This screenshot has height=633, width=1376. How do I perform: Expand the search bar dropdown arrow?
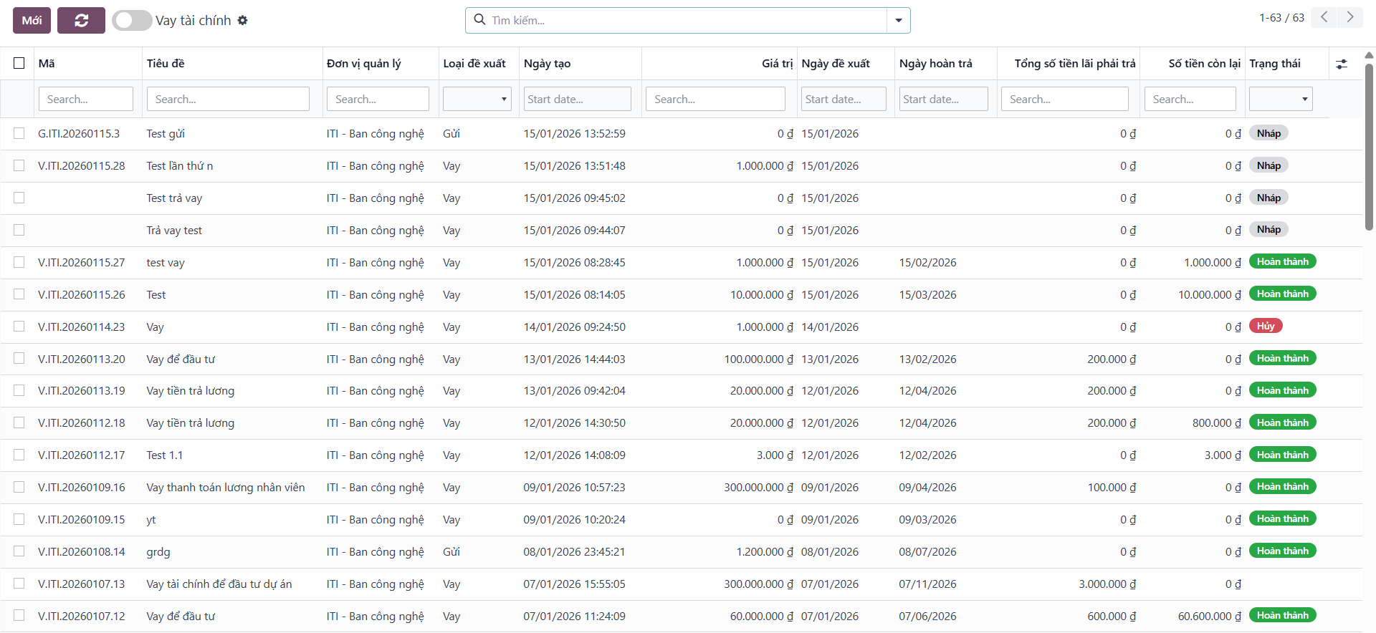click(x=899, y=20)
